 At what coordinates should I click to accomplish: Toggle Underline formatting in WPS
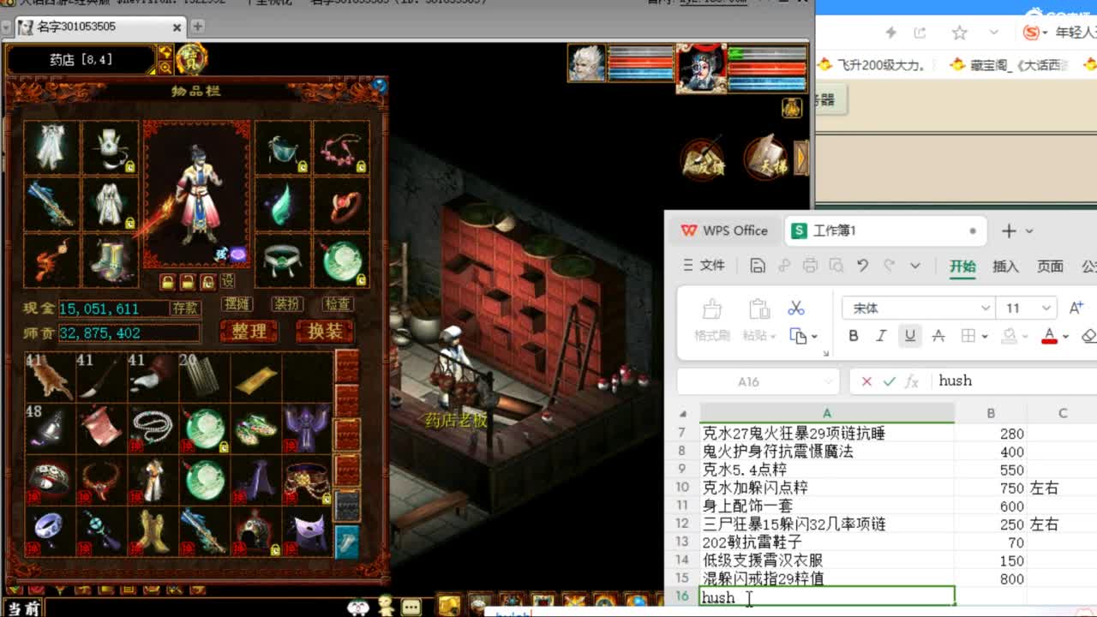909,336
